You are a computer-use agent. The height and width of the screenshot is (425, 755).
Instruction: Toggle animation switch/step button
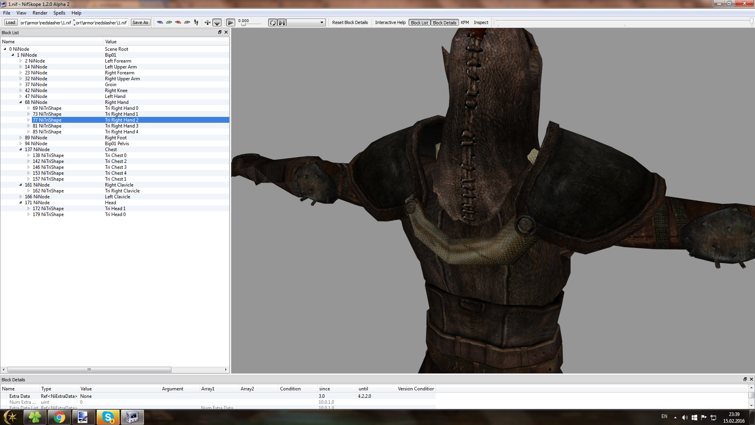282,22
